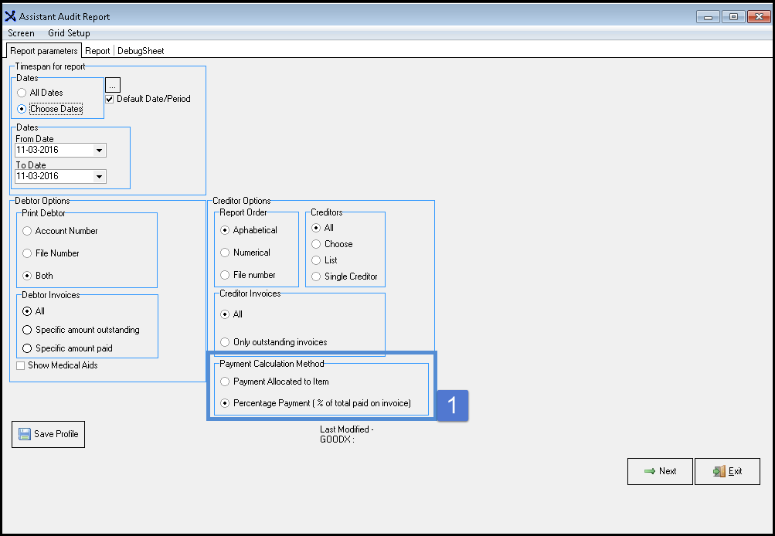Open the Grid Setup menu
Viewport: 775px width, 536px height.
click(x=69, y=33)
